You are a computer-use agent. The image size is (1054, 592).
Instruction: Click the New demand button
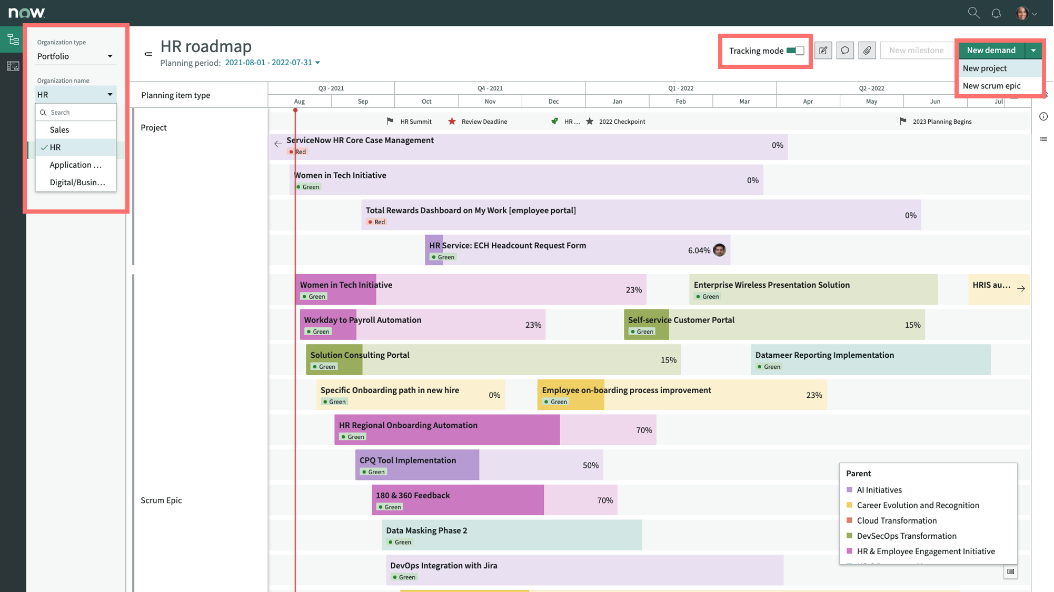[991, 51]
